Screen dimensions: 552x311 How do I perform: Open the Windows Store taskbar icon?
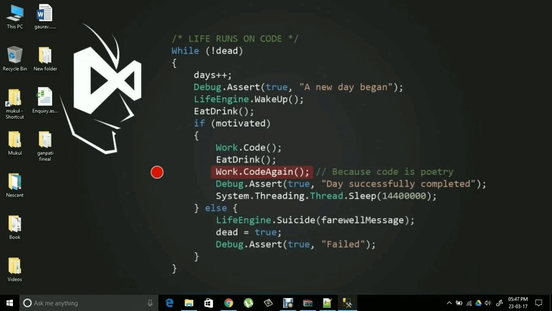[x=209, y=303]
